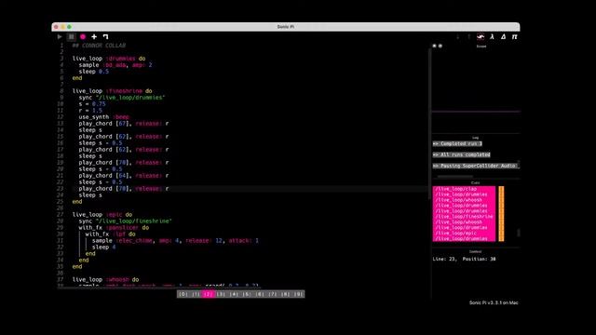Screen dimensions: 596x335
Task: Click the editor horizontal scrollbar
Action: click(x=159, y=288)
